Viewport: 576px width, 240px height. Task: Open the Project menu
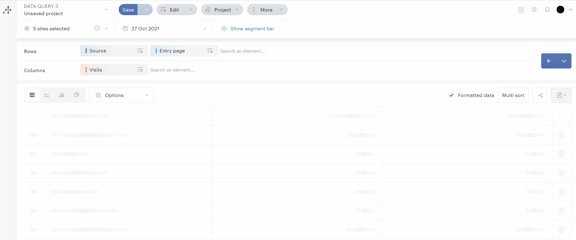(222, 10)
